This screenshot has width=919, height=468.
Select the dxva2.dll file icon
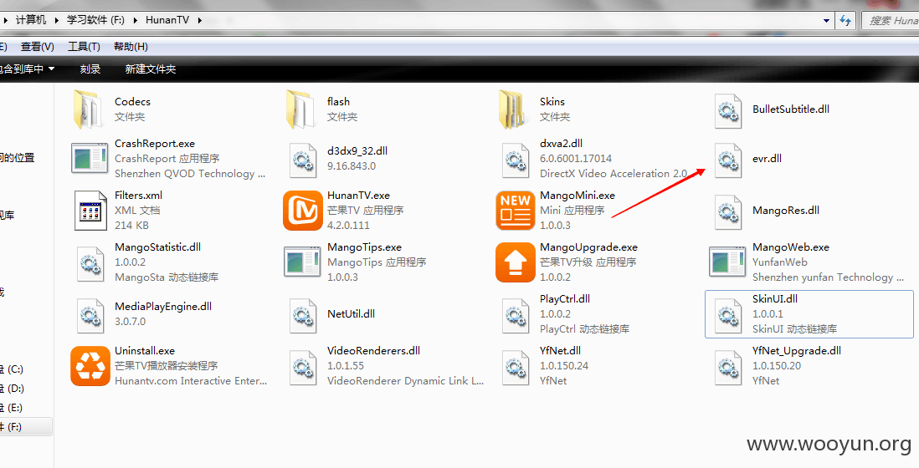516,159
